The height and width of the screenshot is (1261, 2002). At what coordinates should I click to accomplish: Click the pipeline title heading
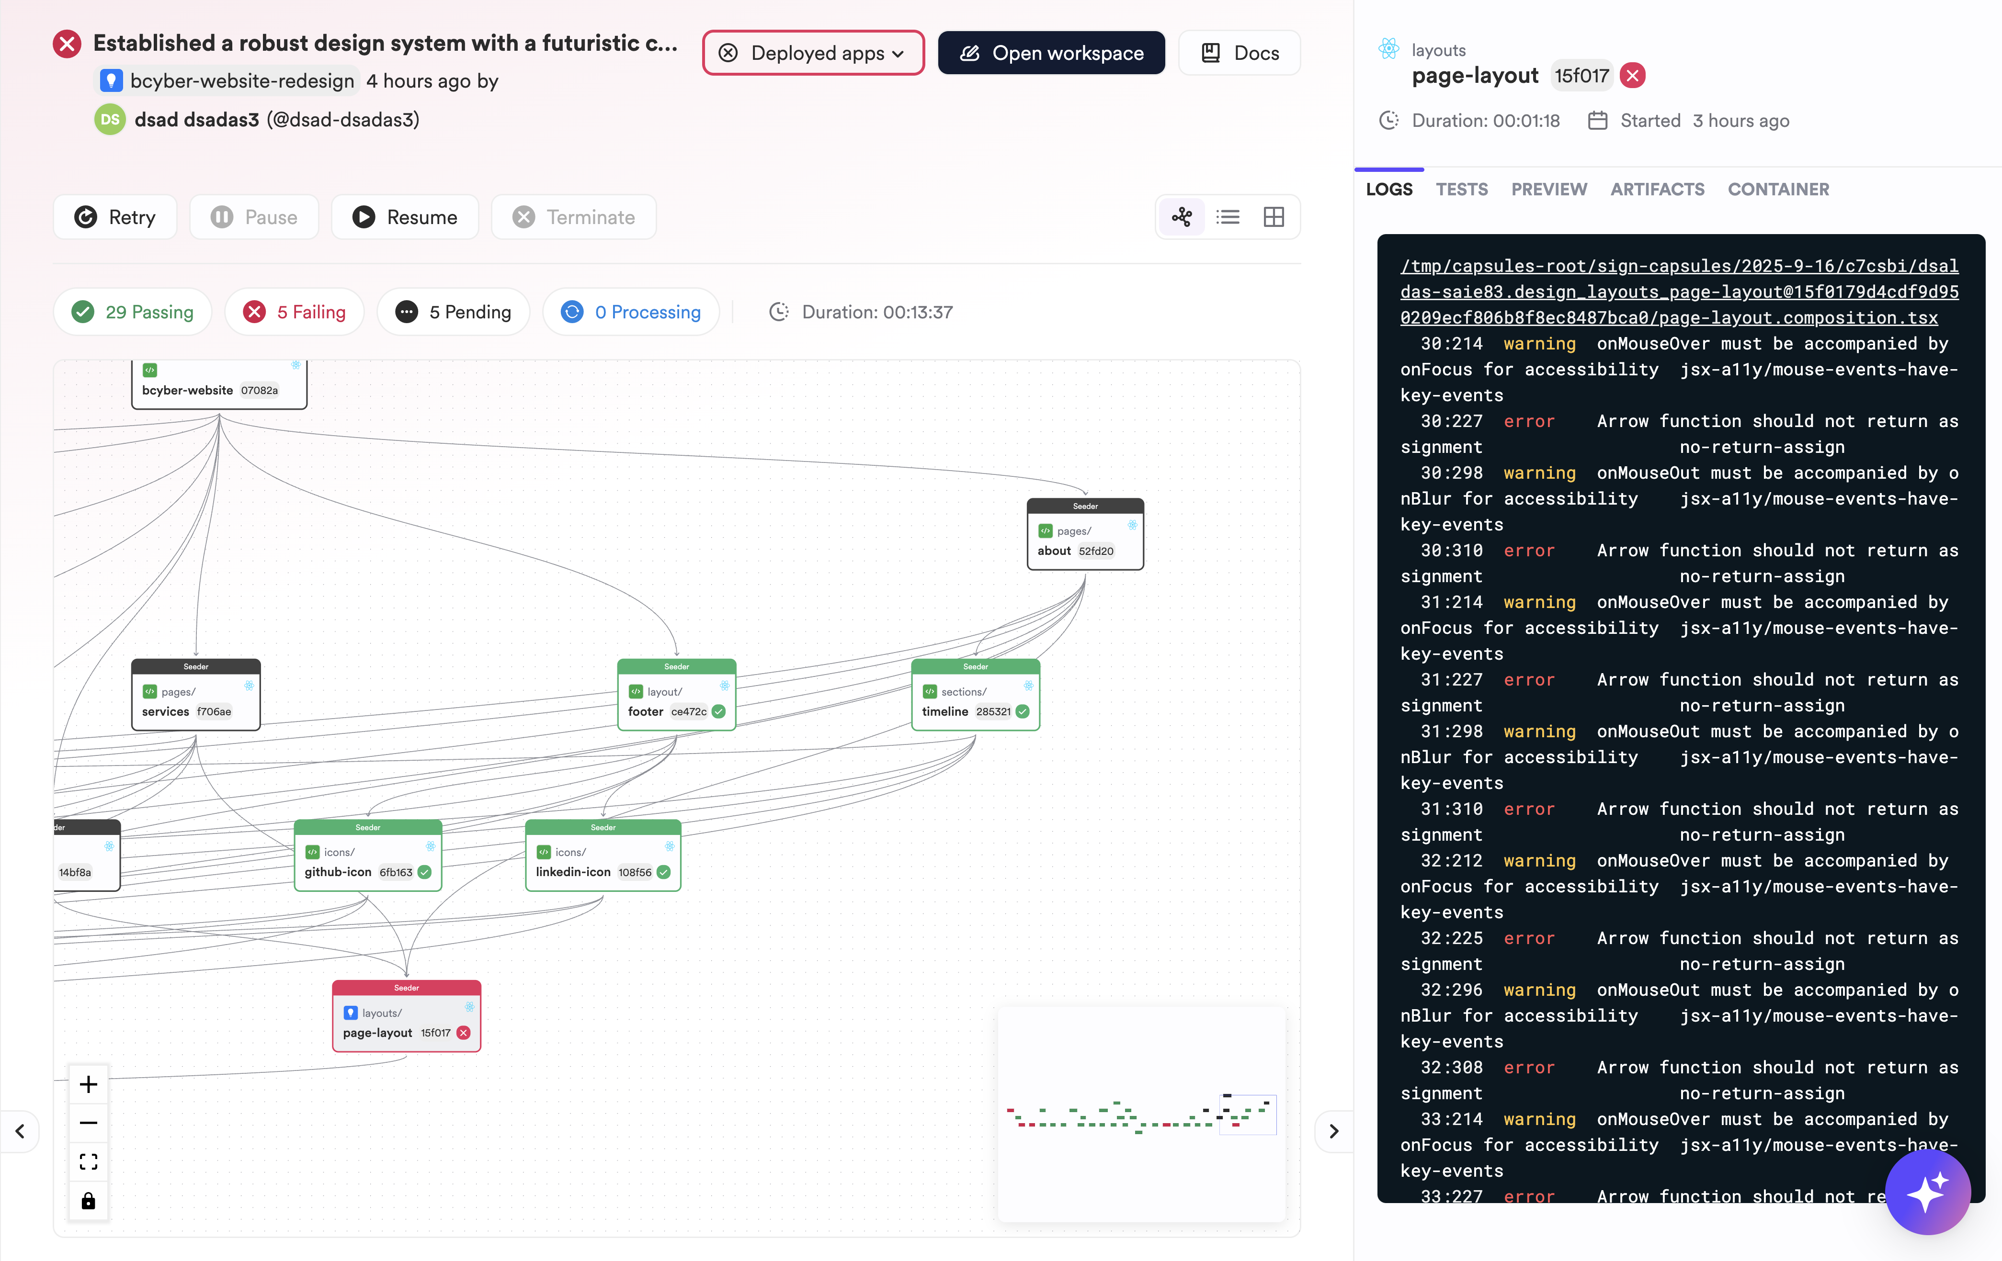coord(385,43)
